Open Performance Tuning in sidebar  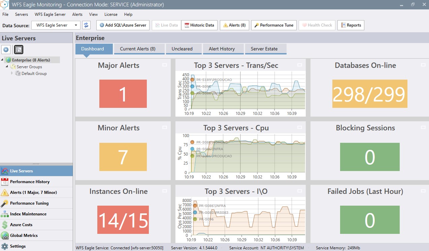point(29,203)
